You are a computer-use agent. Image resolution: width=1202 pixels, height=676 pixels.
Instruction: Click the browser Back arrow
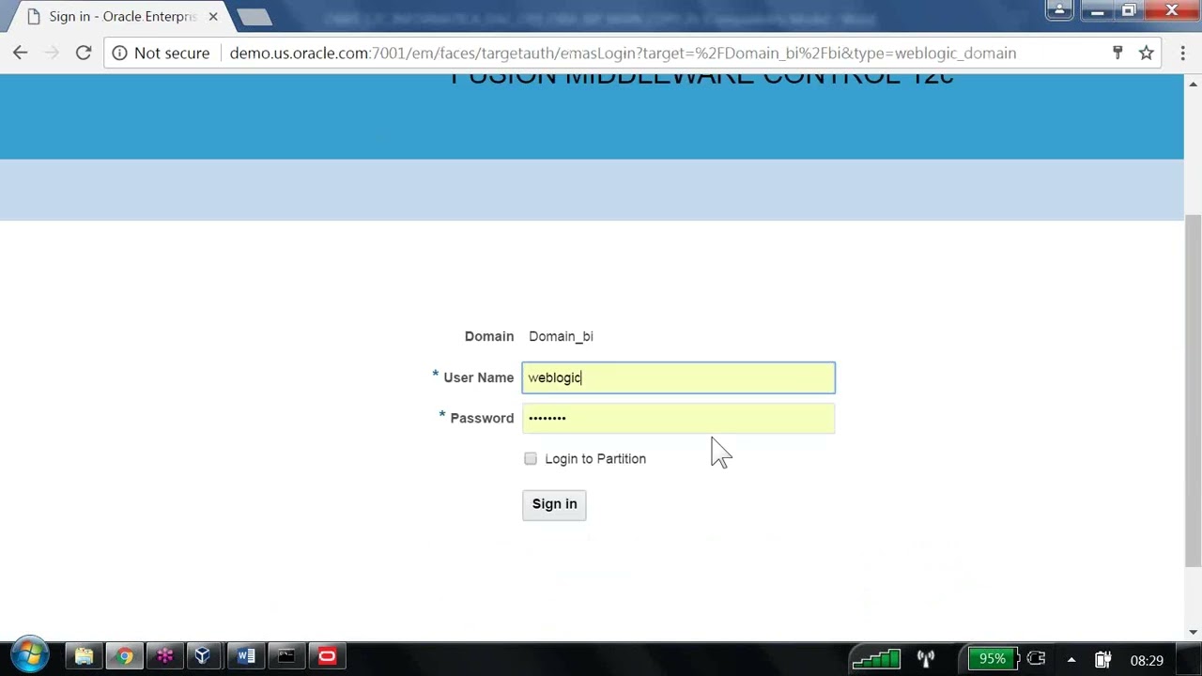pyautogui.click(x=20, y=54)
